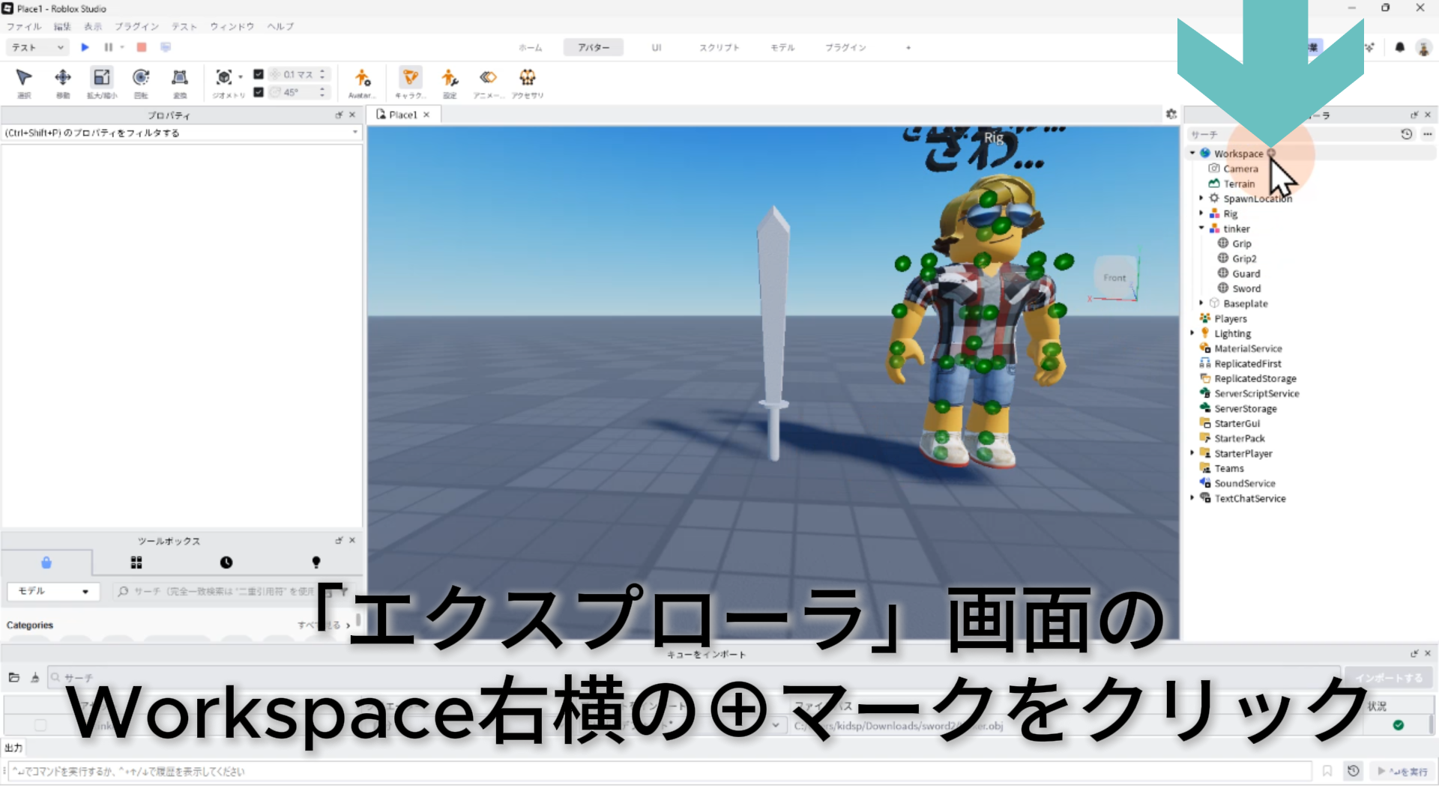Open the Animation editor tool
Viewport: 1439px width, 809px height.
[488, 78]
